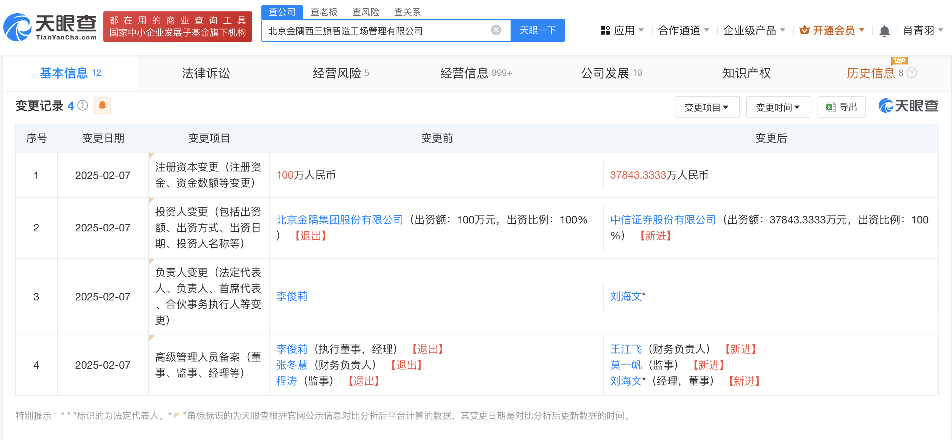The image size is (952, 440).
Task: Select the 查关系 search tab
Action: click(407, 12)
